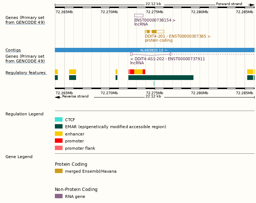Click the 72.280Mb mark on top ruler
Image resolution: width=256 pixels, height=203 pixels.
(x=199, y=12)
